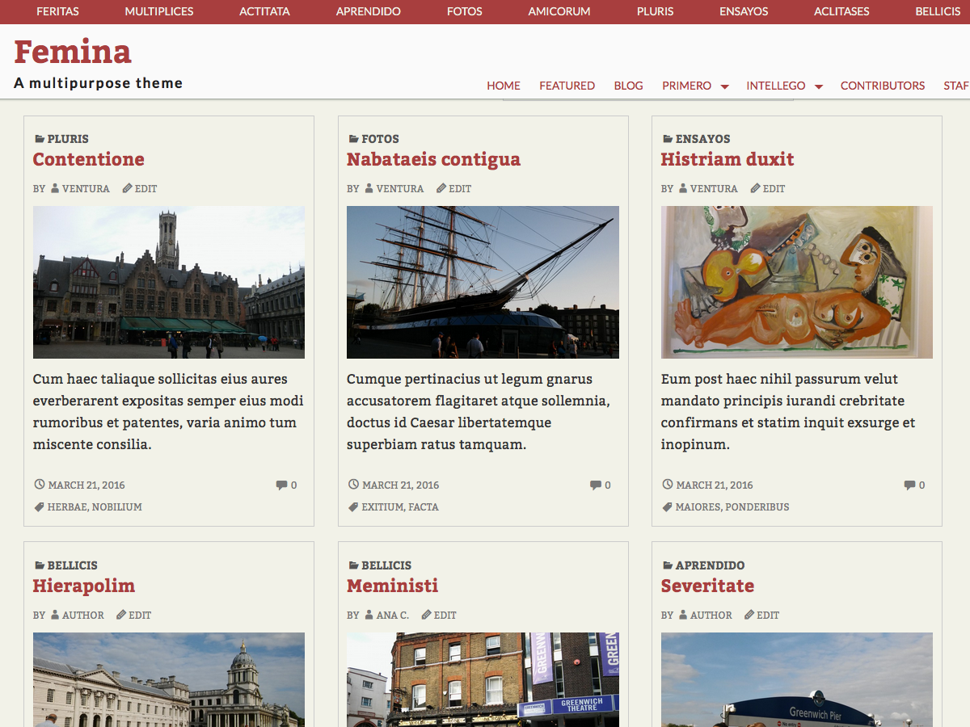Image resolution: width=970 pixels, height=727 pixels.
Task: Go to Contributors in the navigation
Action: coord(882,86)
